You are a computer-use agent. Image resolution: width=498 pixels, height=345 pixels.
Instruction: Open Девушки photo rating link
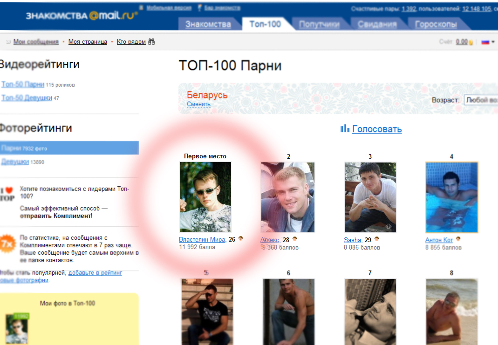(x=15, y=162)
